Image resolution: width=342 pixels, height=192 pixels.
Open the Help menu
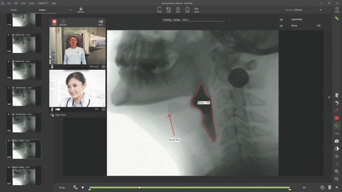click(x=54, y=3)
